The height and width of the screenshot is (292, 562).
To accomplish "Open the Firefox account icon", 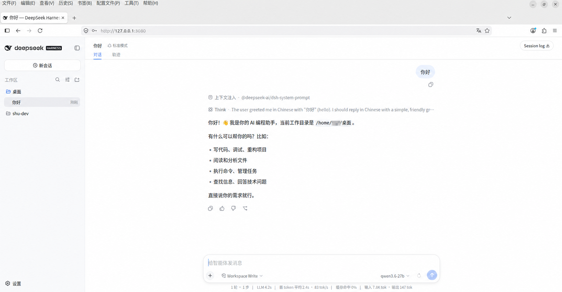I will [x=533, y=31].
